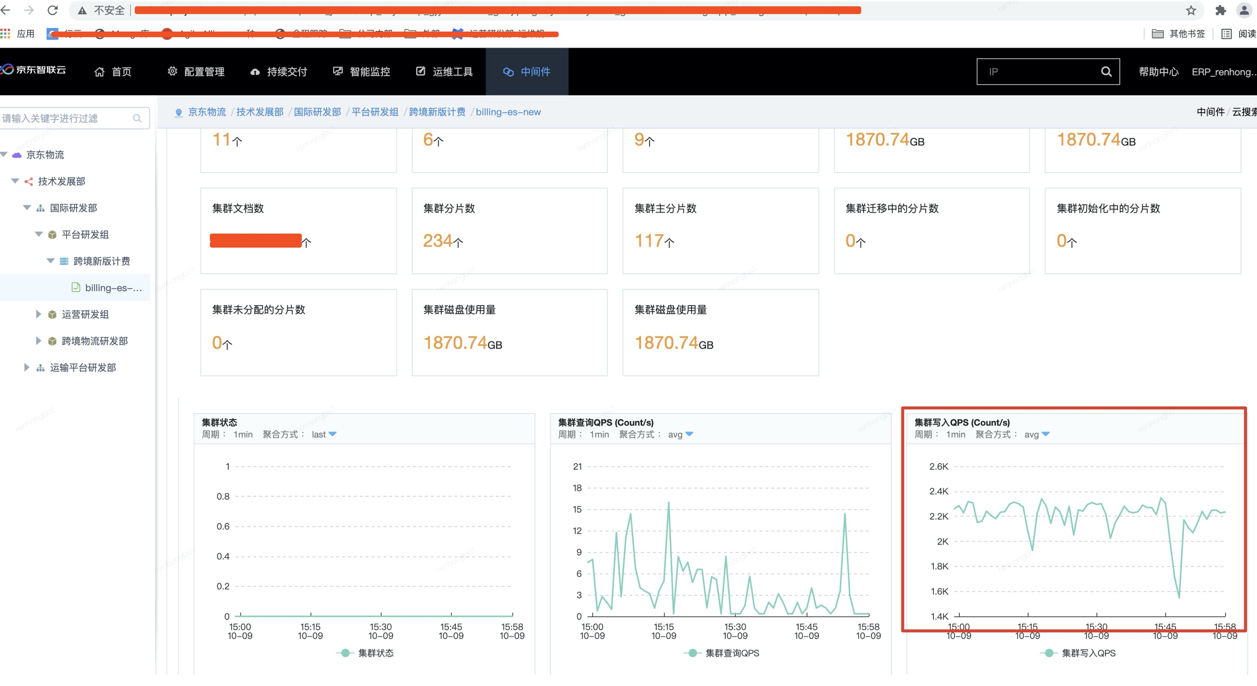Click the 京东智联云 logo
This screenshot has height=686, width=1257.
(34, 70)
